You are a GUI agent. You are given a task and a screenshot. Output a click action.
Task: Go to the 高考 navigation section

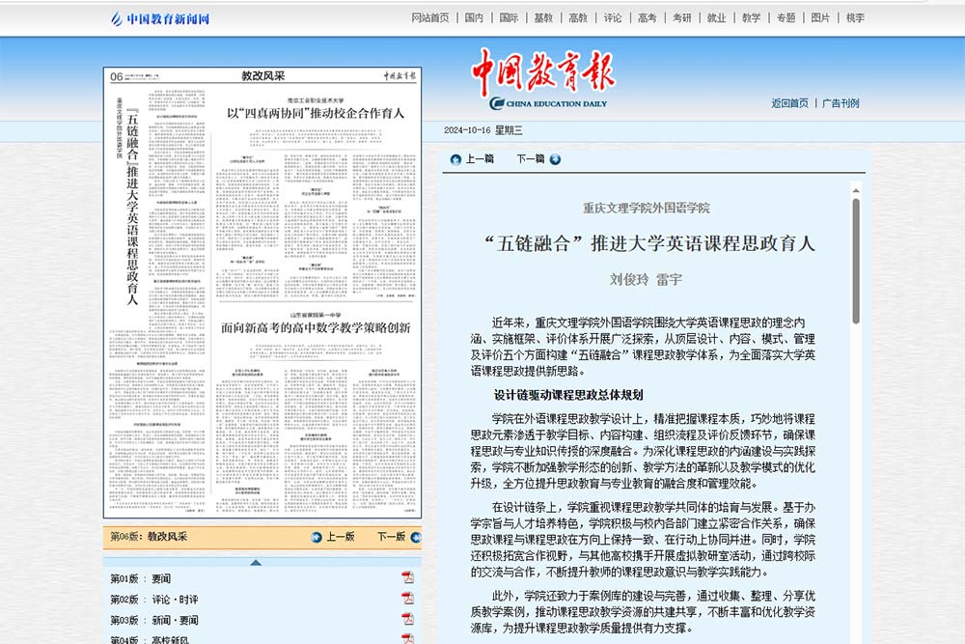647,17
